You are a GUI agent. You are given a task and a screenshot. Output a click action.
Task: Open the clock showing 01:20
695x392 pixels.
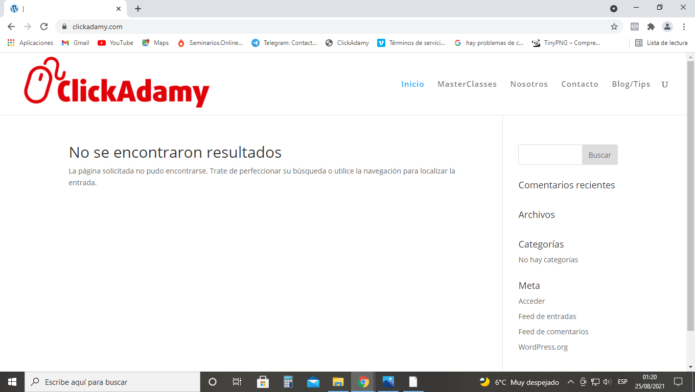point(650,382)
